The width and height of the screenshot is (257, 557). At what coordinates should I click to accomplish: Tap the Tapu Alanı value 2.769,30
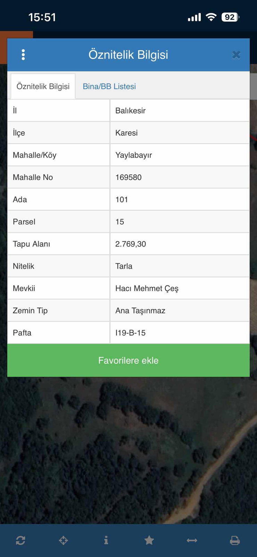[x=131, y=244]
